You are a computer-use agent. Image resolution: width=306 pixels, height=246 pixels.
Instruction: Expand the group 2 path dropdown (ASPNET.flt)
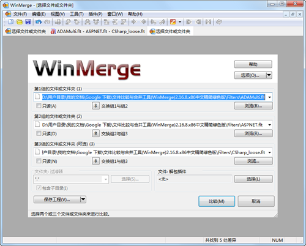[270, 125]
